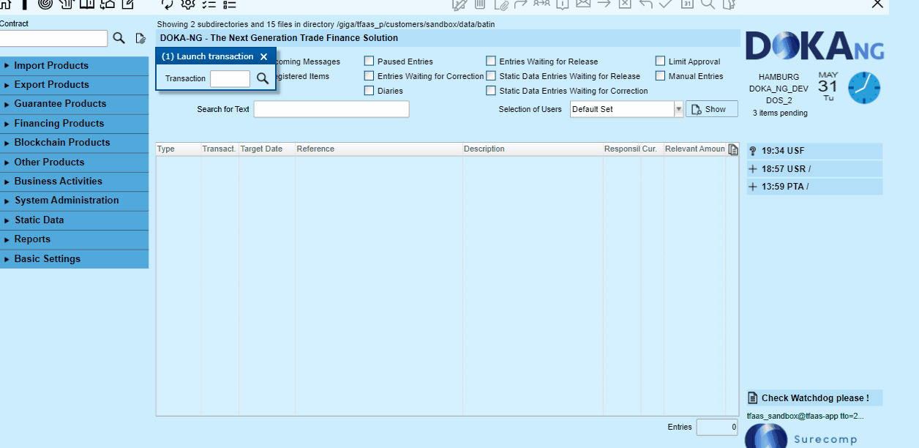This screenshot has height=448, width=919.
Task: Click the greyed undo arrow toolbar icon
Action: tap(645, 4)
